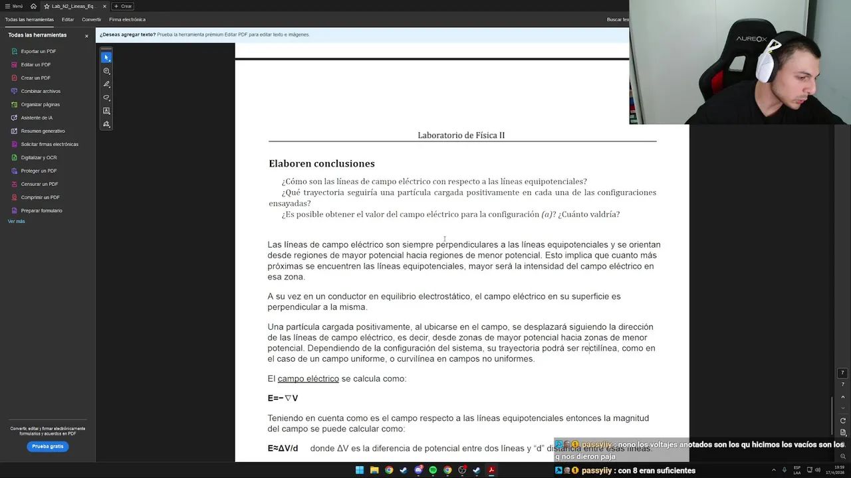
Task: Open Spotify from the taskbar
Action: pyautogui.click(x=433, y=470)
